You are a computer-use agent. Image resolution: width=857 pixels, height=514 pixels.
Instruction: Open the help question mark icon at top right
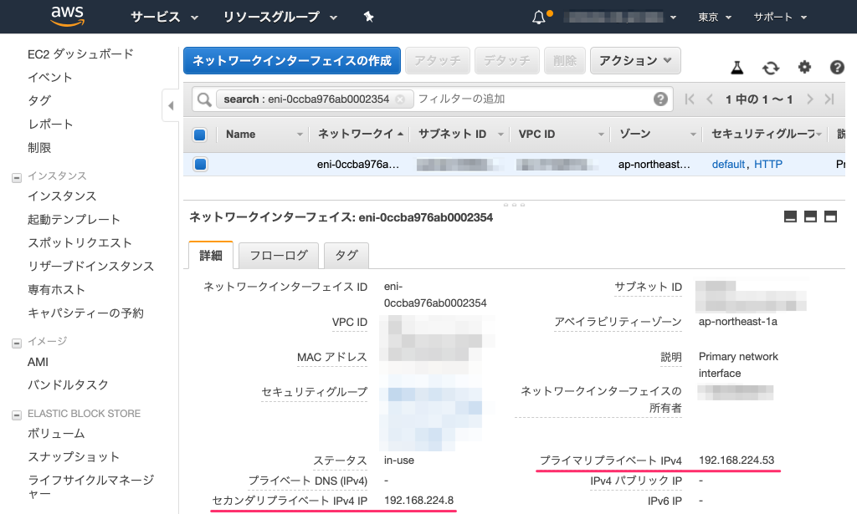837,67
